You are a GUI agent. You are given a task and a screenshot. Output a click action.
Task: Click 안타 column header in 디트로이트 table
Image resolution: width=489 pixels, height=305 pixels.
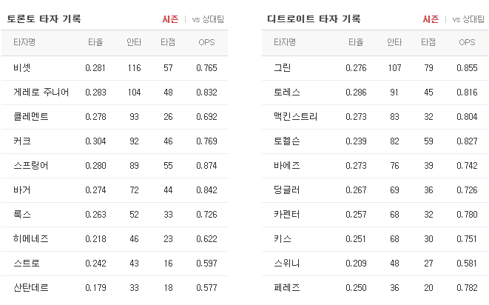click(394, 42)
